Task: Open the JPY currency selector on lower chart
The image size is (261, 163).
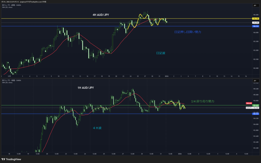Action: point(255,80)
